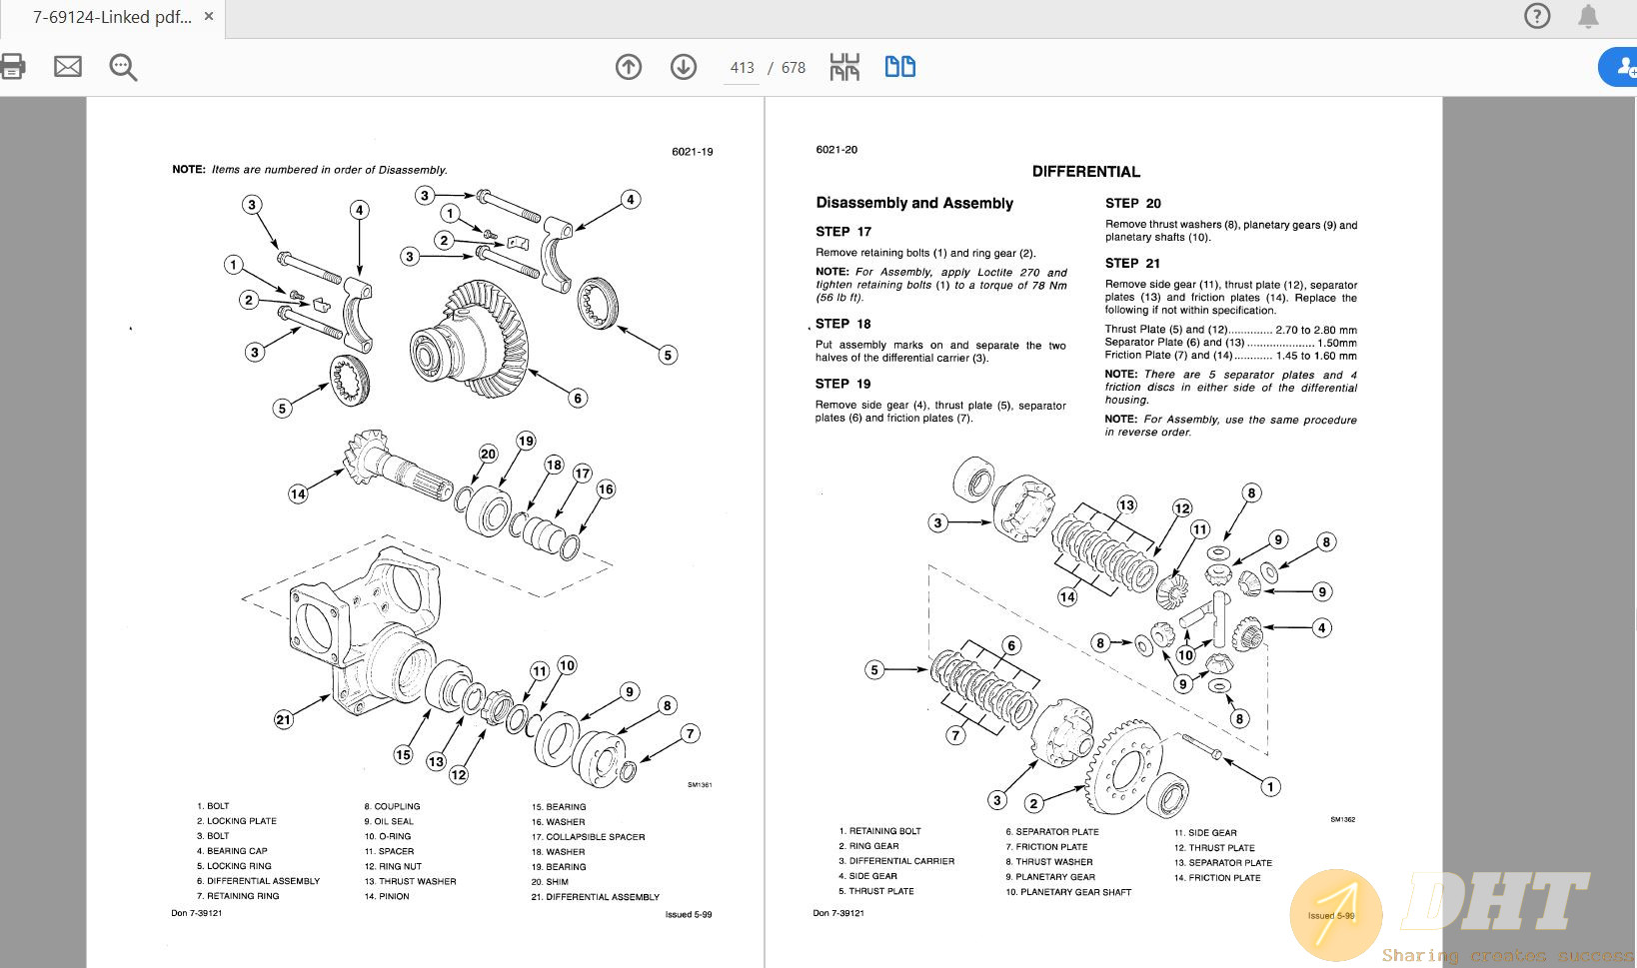Viewport: 1637px width, 968px height.
Task: Open the marquee zoom magnifier tool
Action: (122, 67)
